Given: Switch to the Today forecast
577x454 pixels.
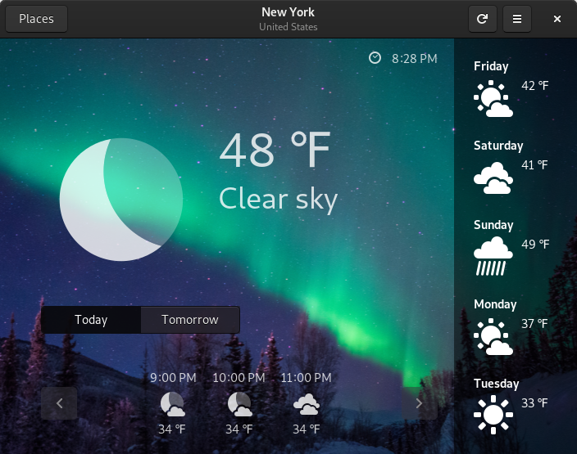Looking at the screenshot, I should pyautogui.click(x=91, y=320).
